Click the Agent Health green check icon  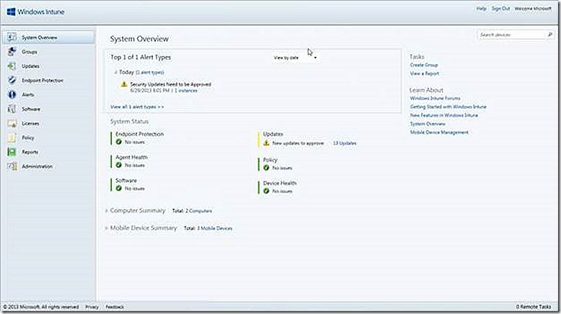[119, 165]
